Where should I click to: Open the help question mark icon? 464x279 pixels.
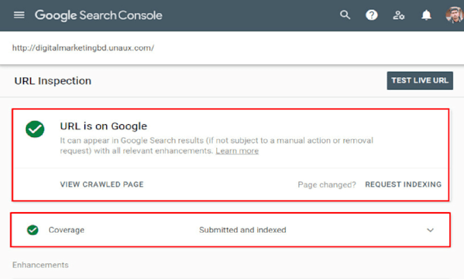(371, 15)
